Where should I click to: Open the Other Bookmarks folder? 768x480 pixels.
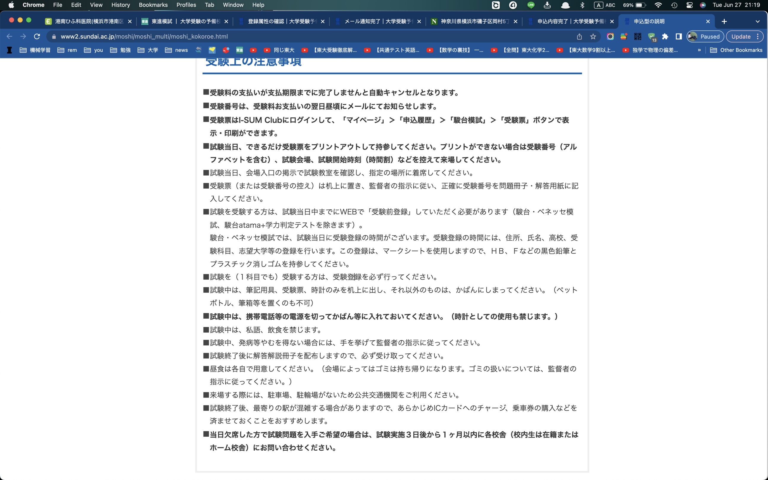[x=736, y=50]
